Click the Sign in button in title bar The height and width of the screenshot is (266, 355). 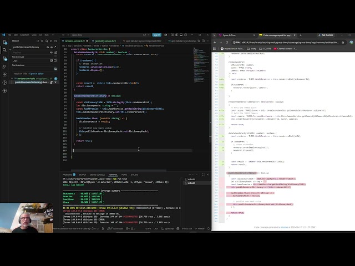pos(156,35)
